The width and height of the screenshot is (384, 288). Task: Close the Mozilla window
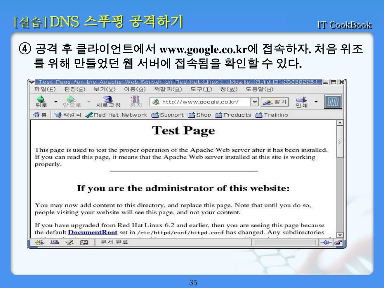342,82
